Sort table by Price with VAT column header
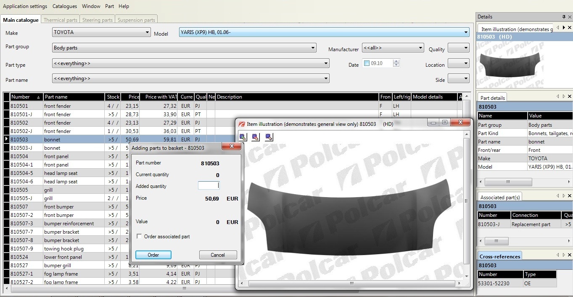Viewport: 573px width, 297px height. pos(159,97)
